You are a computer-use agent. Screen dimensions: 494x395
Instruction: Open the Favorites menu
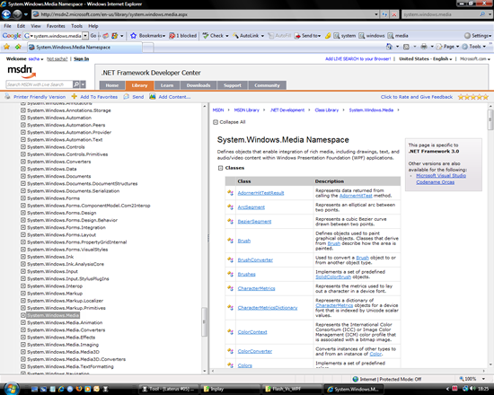[x=56, y=26]
